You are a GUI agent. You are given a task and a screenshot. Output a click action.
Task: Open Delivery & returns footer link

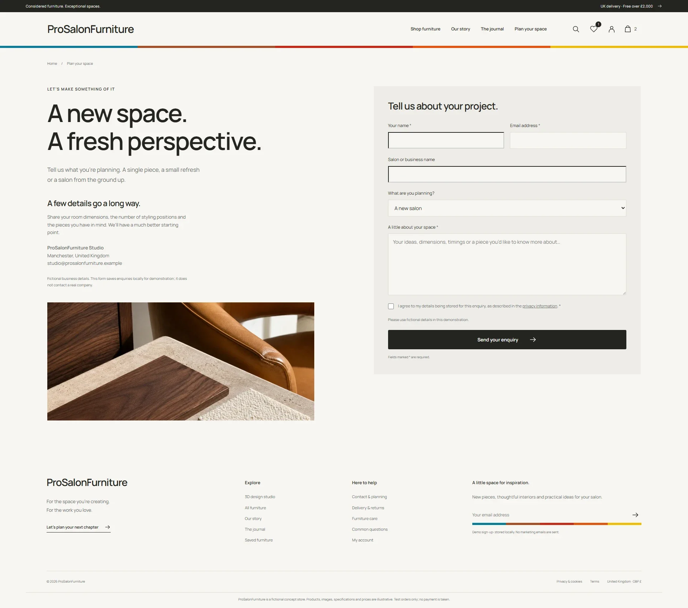(x=368, y=508)
